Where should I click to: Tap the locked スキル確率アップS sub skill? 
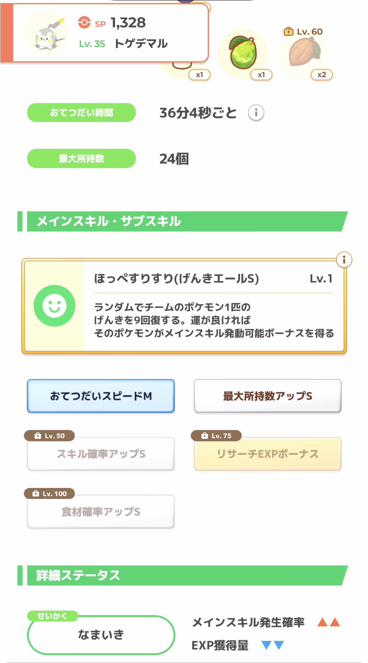pyautogui.click(x=101, y=454)
